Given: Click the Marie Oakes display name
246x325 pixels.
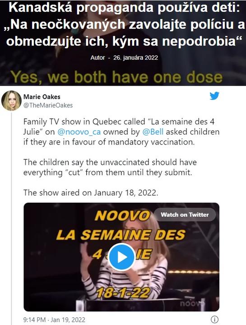Looking at the screenshot, I should (x=42, y=97).
